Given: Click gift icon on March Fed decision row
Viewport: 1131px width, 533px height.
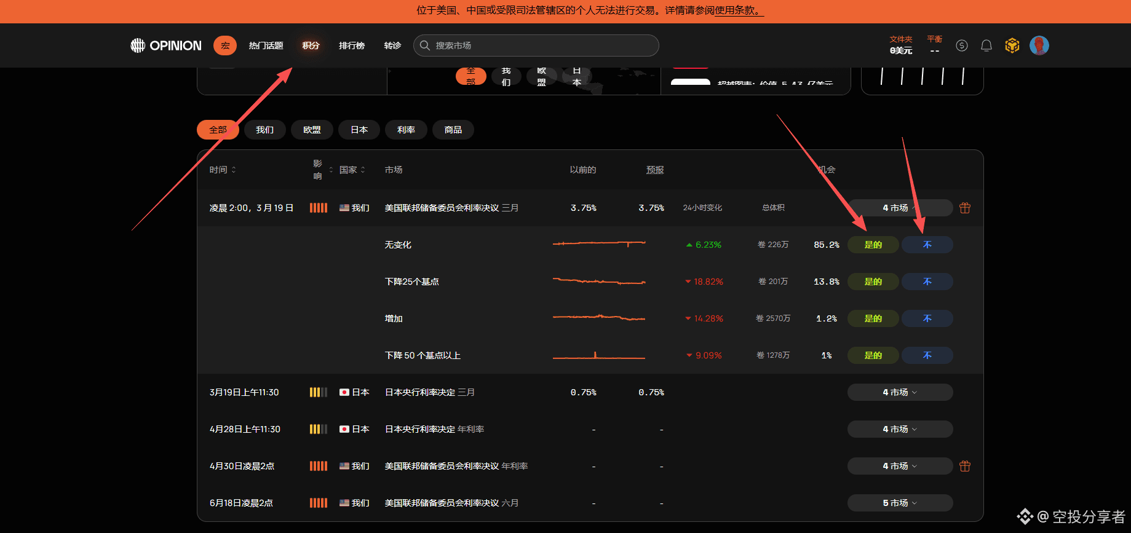Looking at the screenshot, I should click(965, 208).
